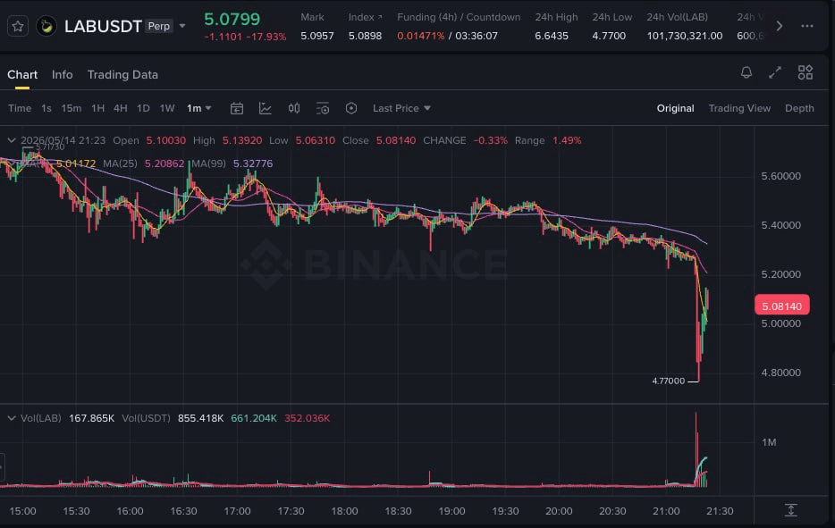The width and height of the screenshot is (835, 528).
Task: Switch to Trading View chart
Action: pos(739,108)
